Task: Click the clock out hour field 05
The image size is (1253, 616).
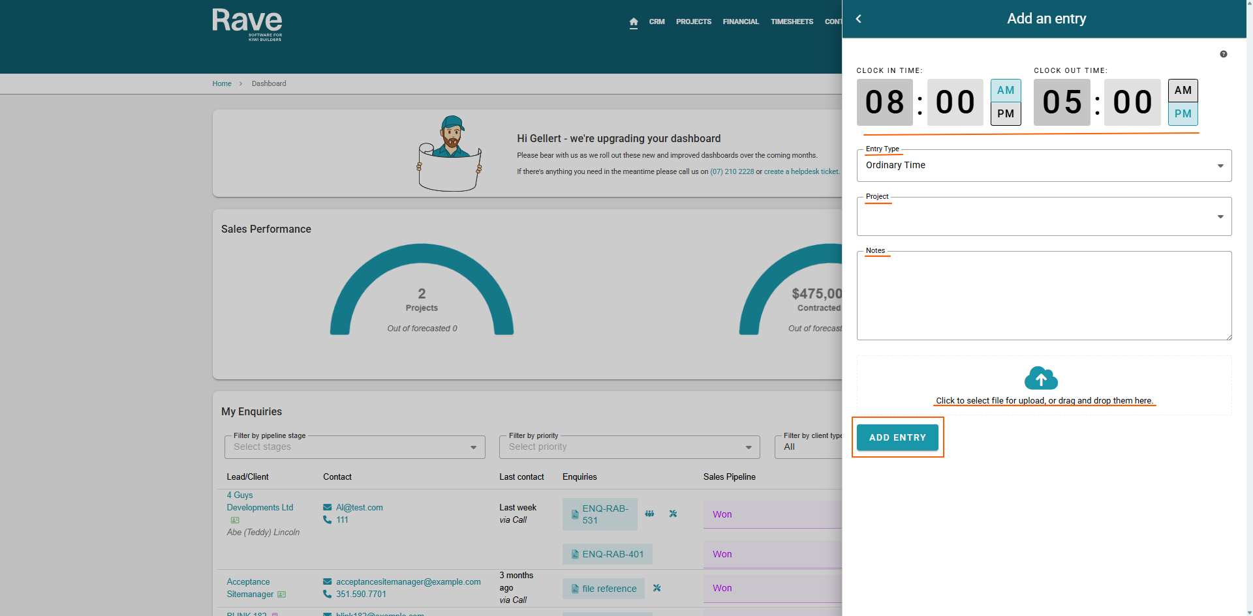Action: point(1062,102)
